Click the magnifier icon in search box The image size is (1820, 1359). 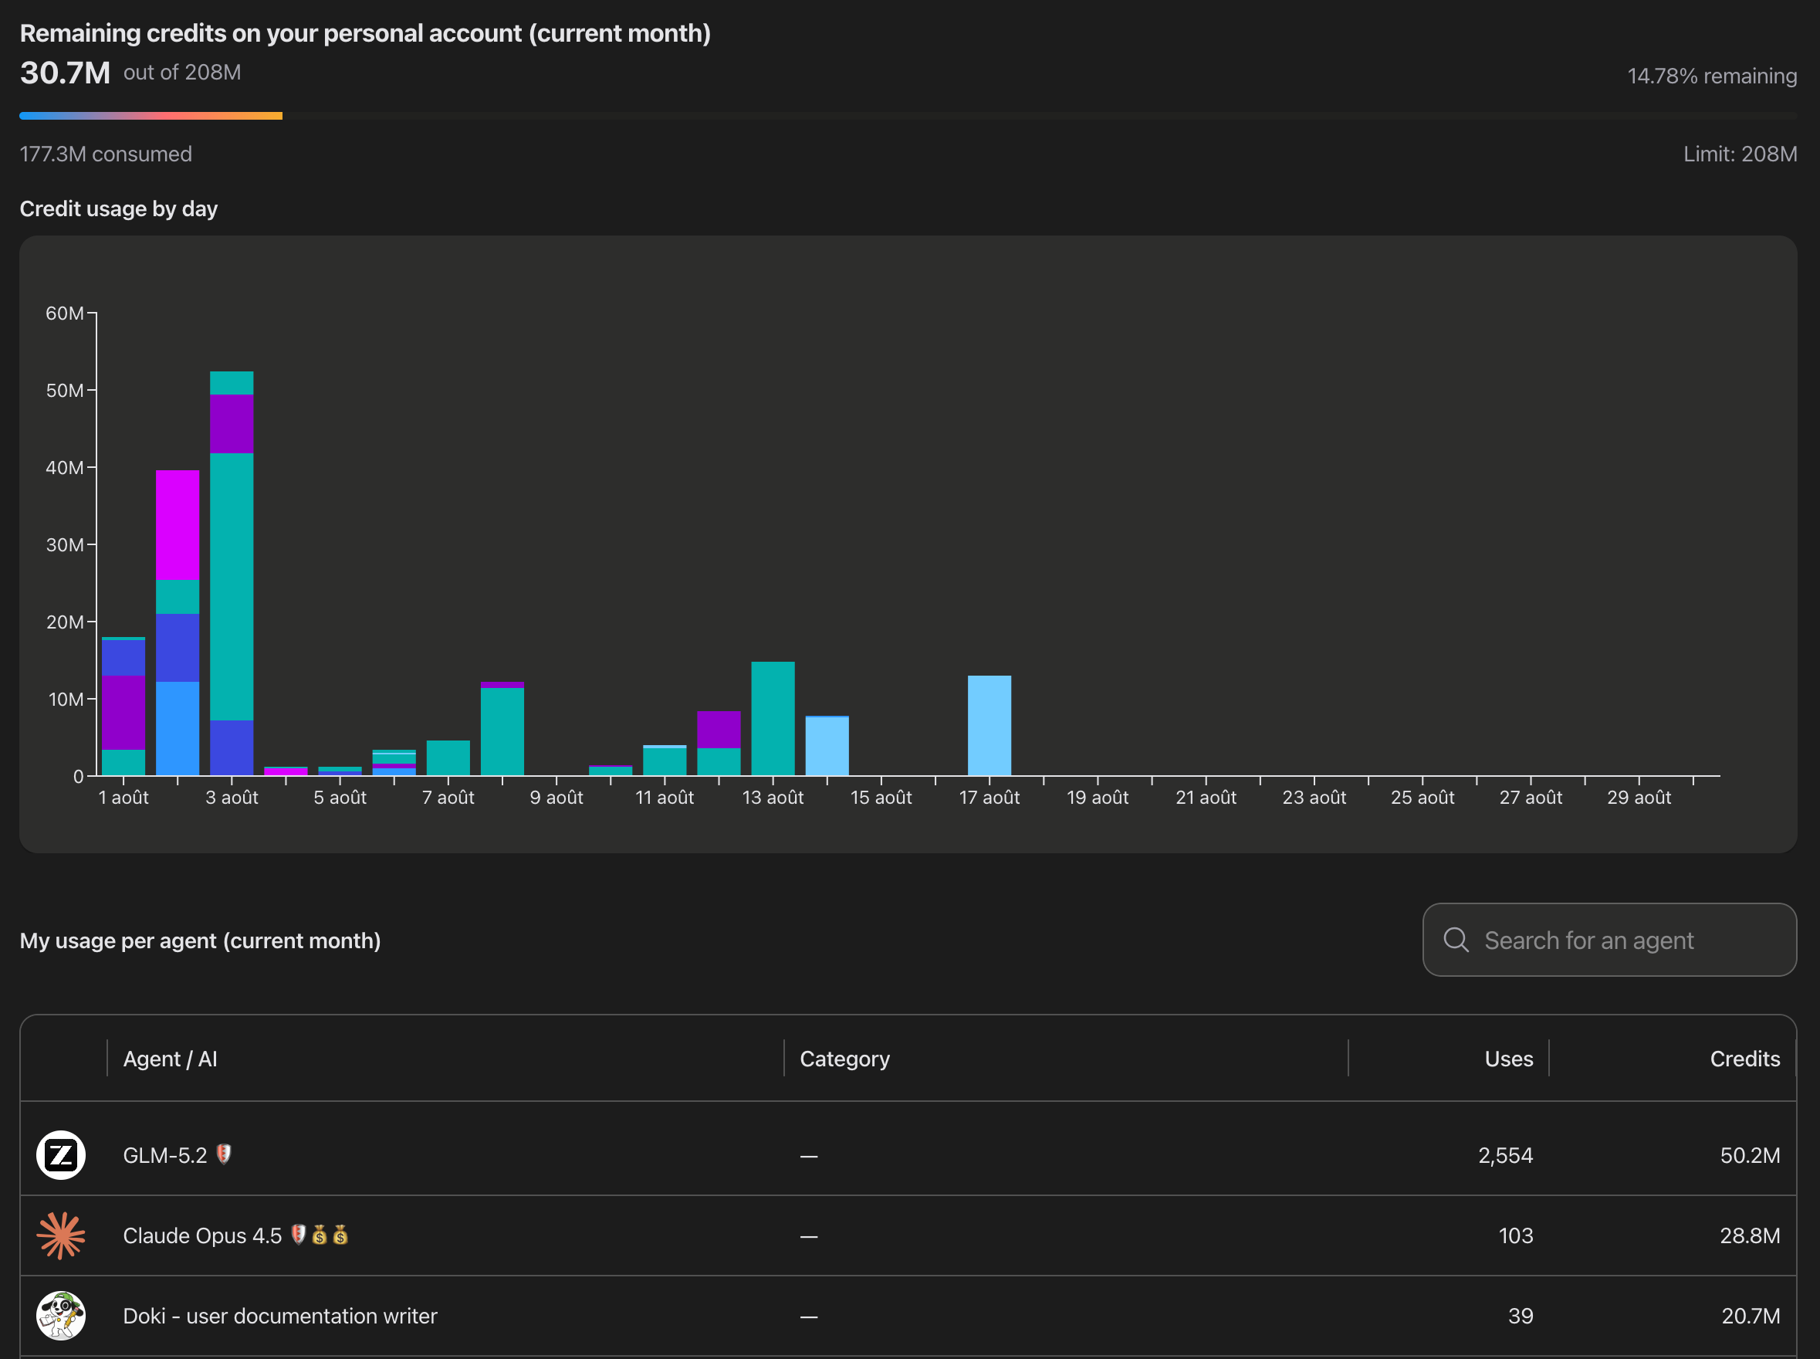[1456, 940]
